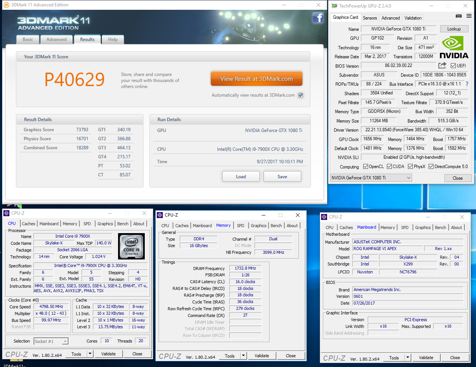Image resolution: width=476 pixels, height=367 pixels.
Task: Switch to the Advanced tab in 3DMark
Action: click(56, 39)
